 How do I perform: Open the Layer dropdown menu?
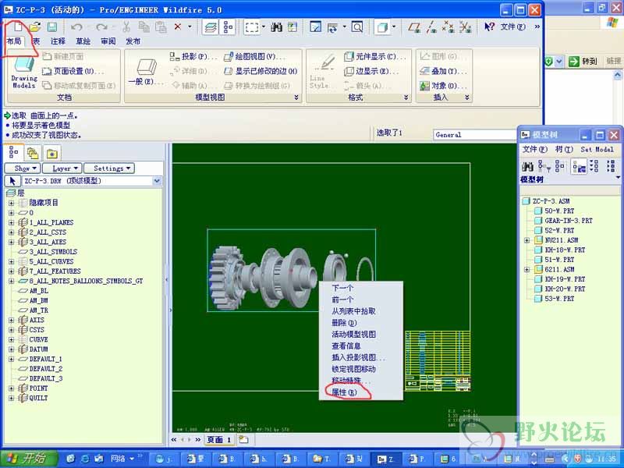(x=62, y=168)
